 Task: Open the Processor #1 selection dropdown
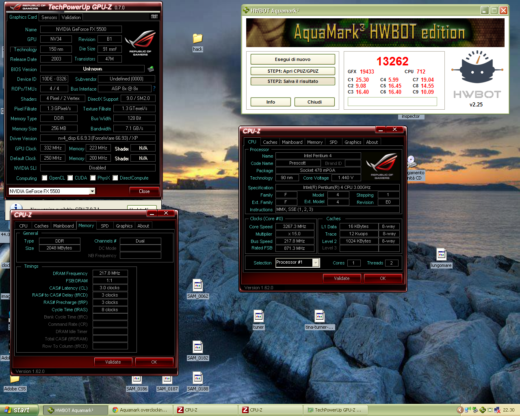pyautogui.click(x=316, y=263)
